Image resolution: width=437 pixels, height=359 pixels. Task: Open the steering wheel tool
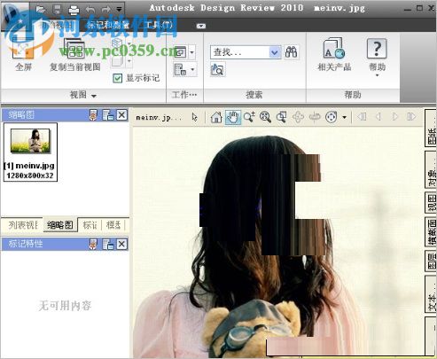[x=331, y=117]
